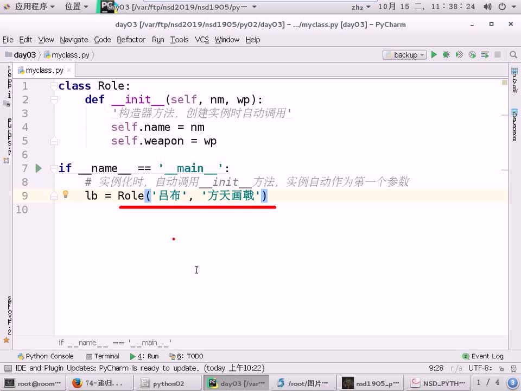Collapse the class Role fold marker on line 1
Image resolution: width=521 pixels, height=391 pixels.
(54, 86)
